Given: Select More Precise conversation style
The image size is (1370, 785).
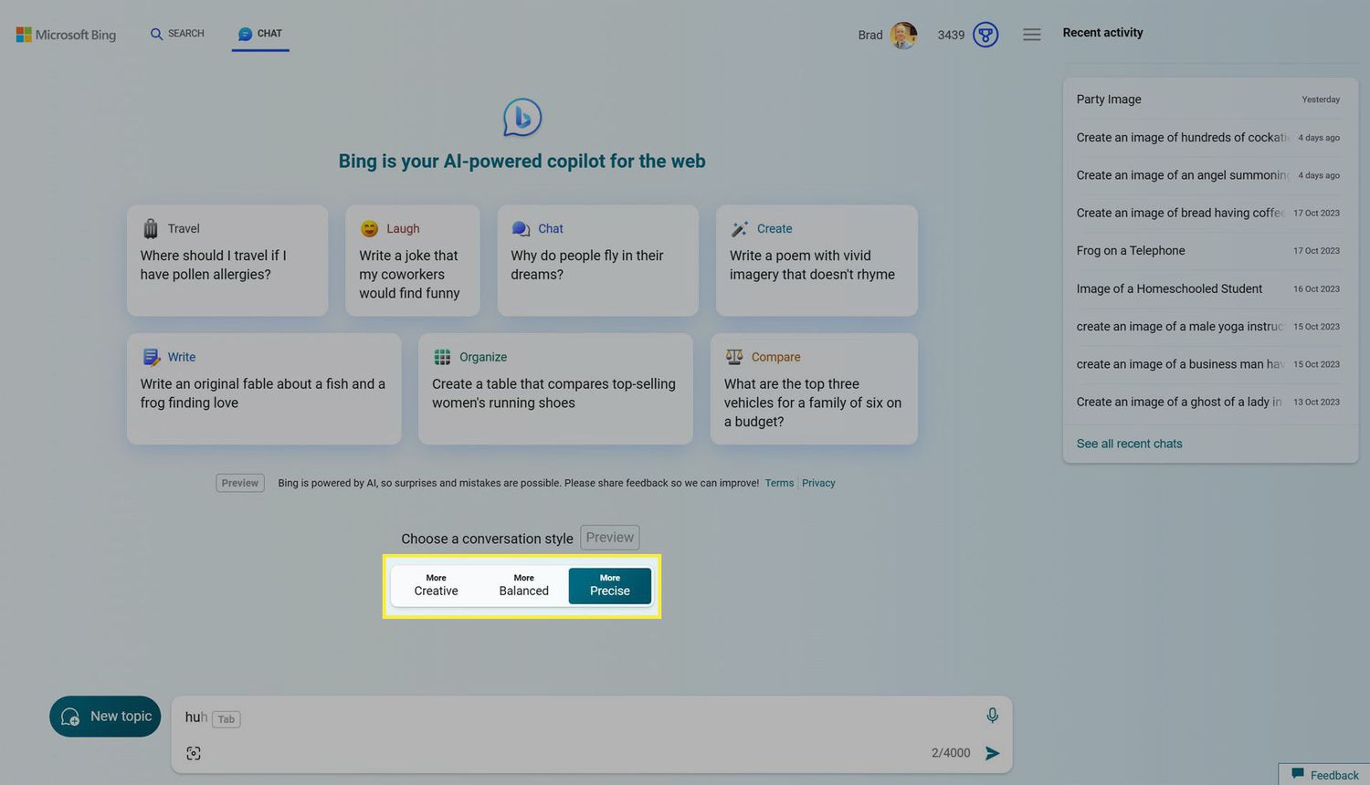Looking at the screenshot, I should [x=609, y=585].
